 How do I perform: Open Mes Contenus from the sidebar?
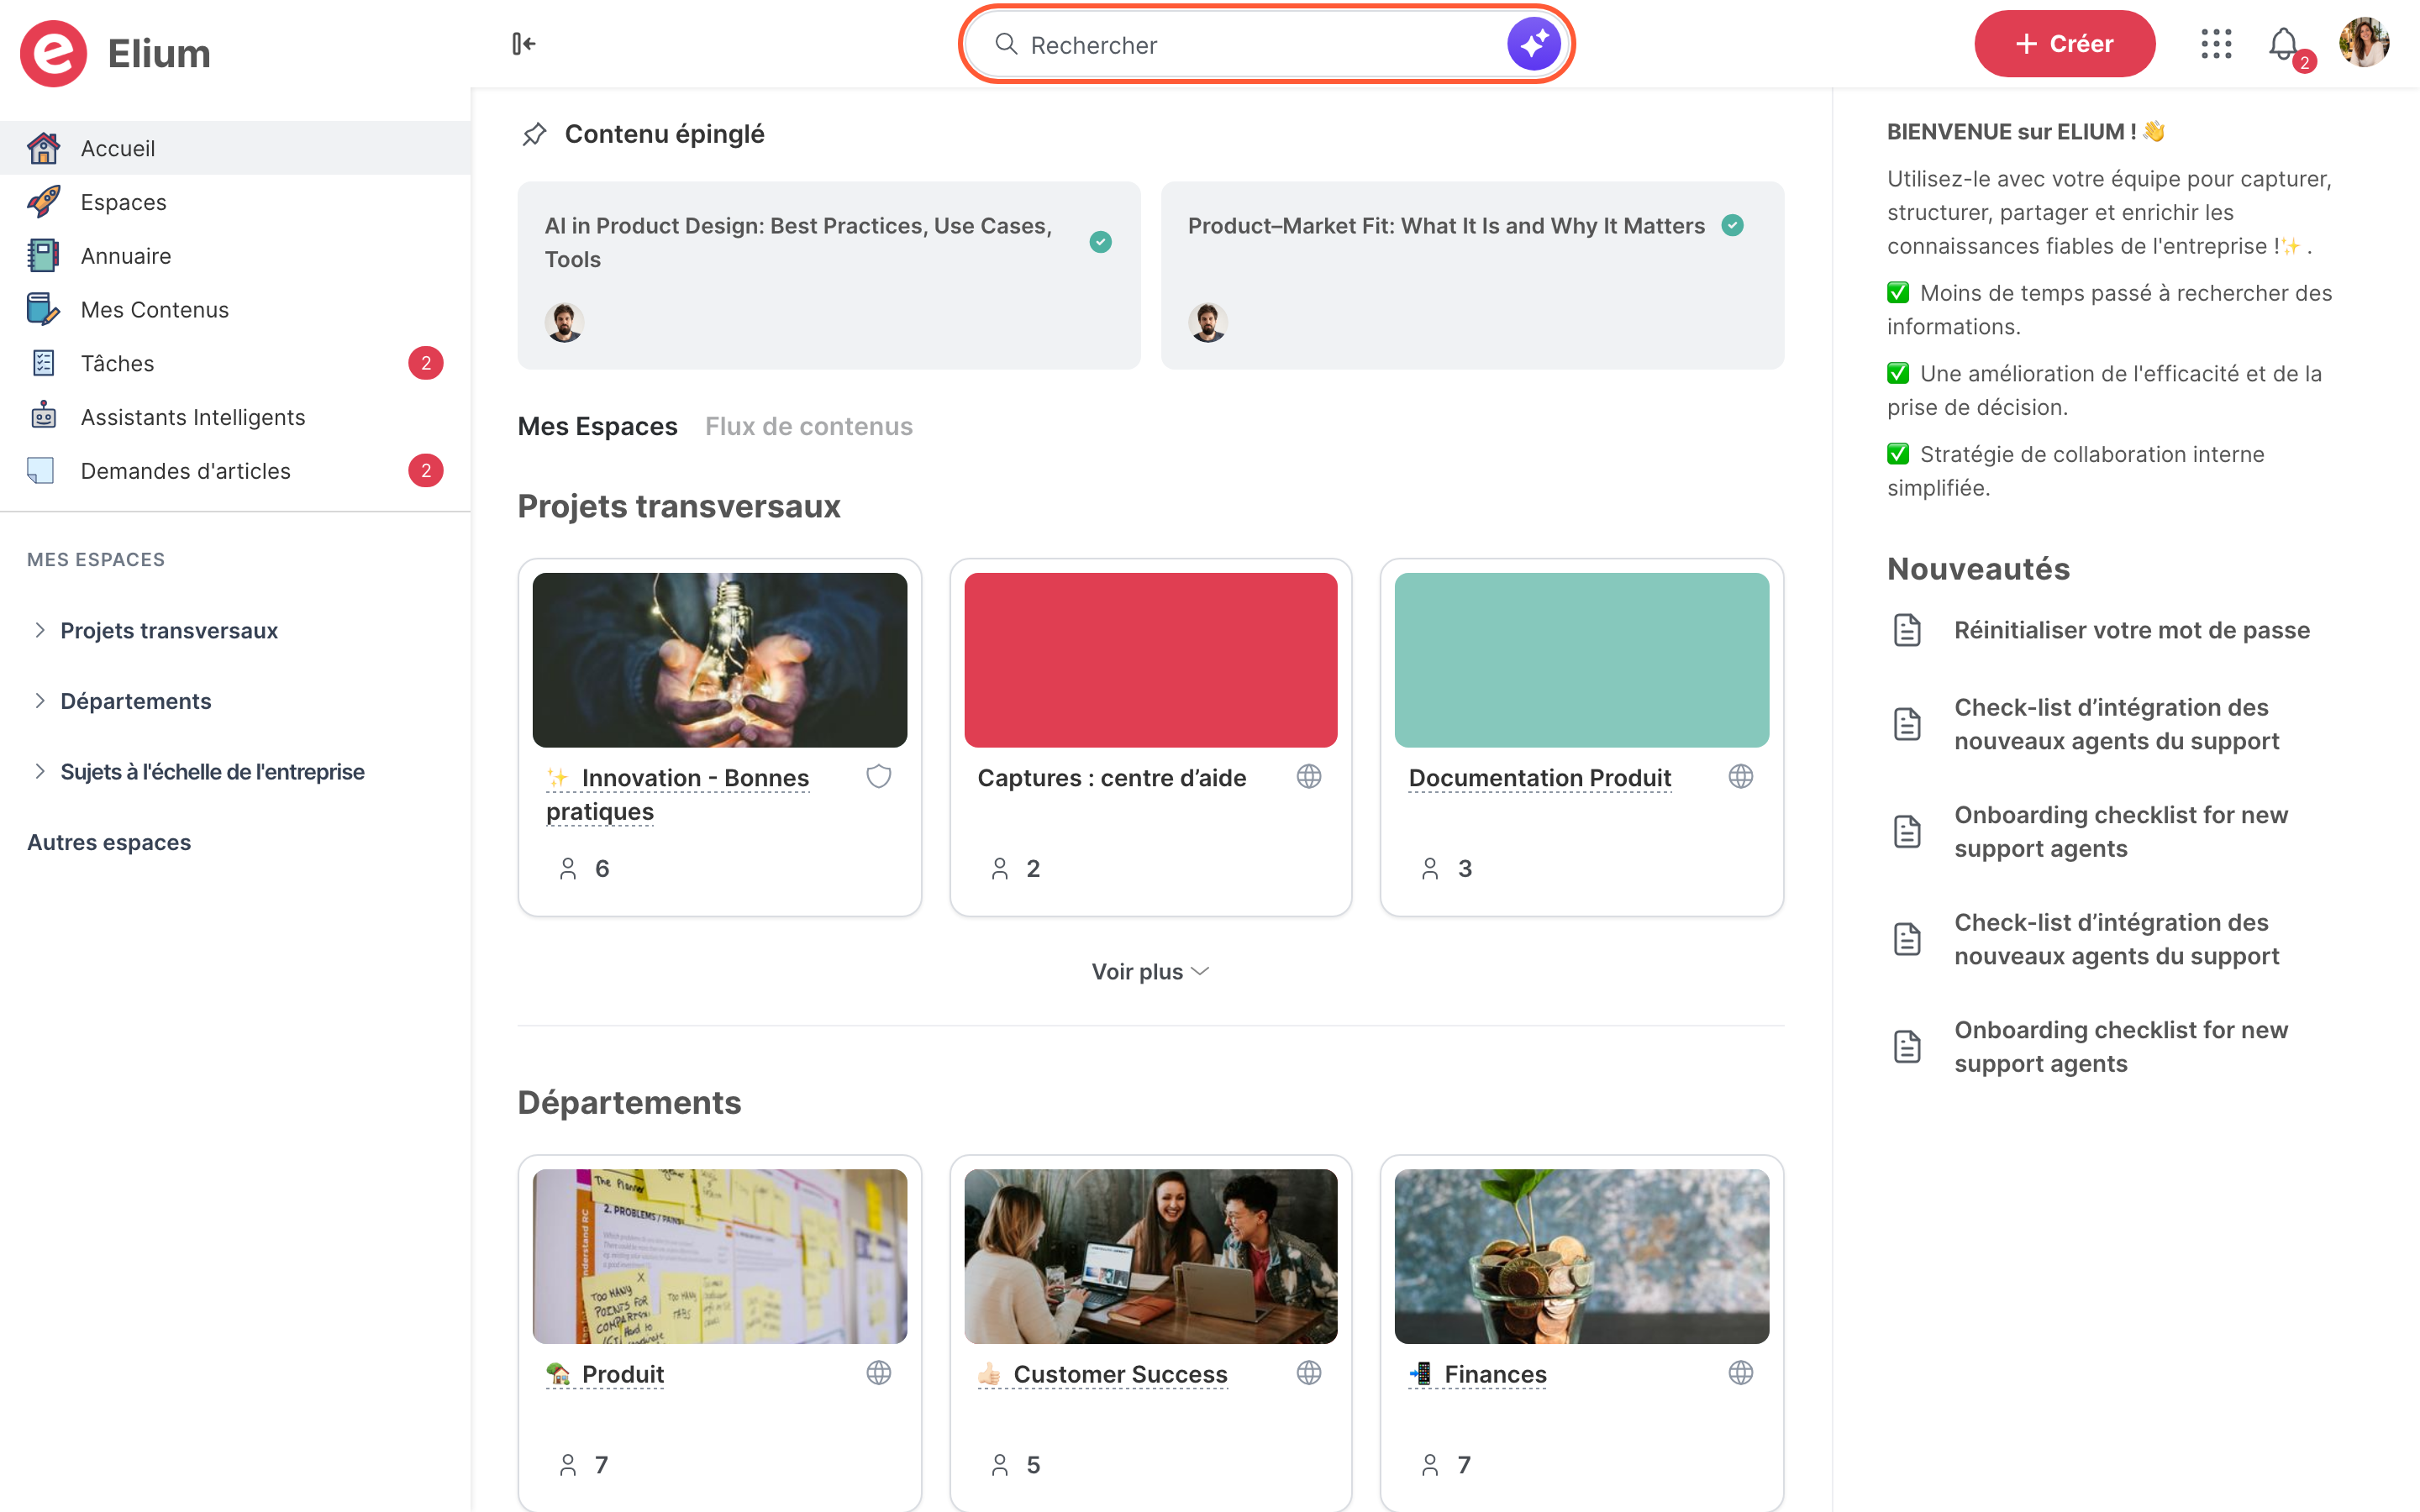coord(235,309)
